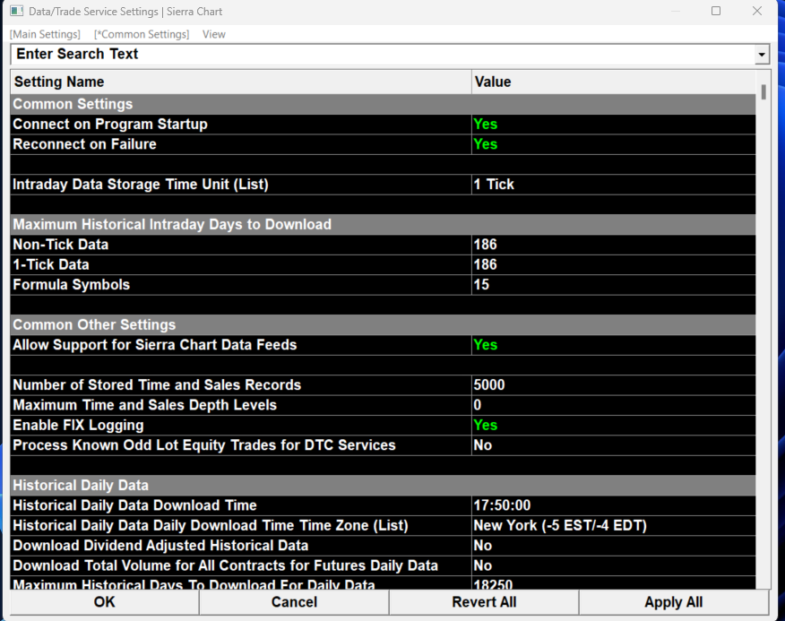Screen dimensions: 785x621
Task: Click the Cancel button
Action: point(294,601)
